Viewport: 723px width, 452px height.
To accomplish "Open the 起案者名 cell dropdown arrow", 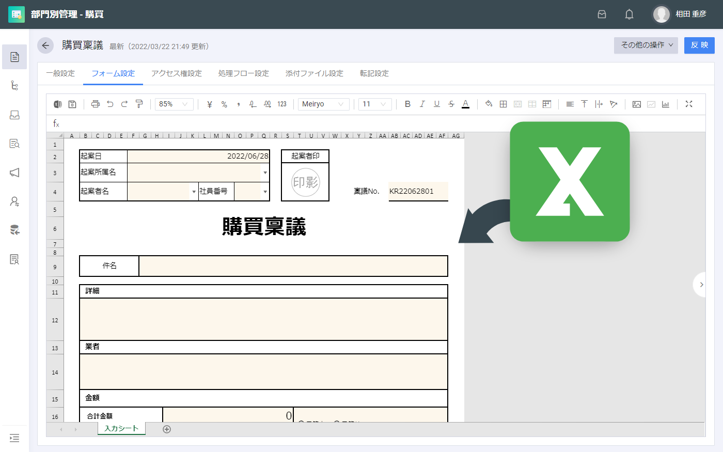I will point(194,192).
